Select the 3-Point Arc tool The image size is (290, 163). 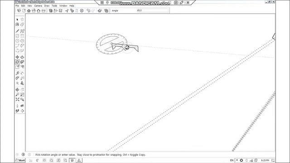tap(17, 51)
